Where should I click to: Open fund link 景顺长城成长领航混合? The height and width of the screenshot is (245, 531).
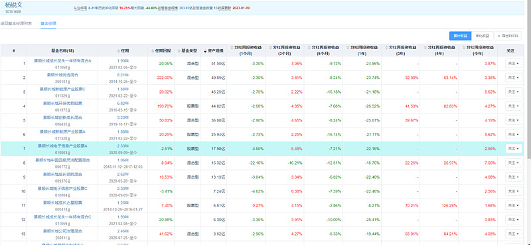pyautogui.click(x=62, y=174)
